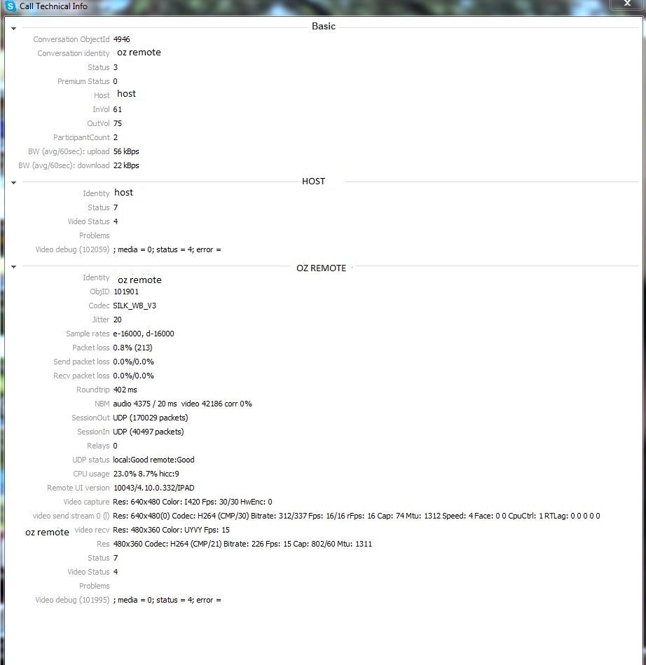Viewport: 646px width, 665px height.
Task: Click the Basic section heading
Action: click(324, 27)
